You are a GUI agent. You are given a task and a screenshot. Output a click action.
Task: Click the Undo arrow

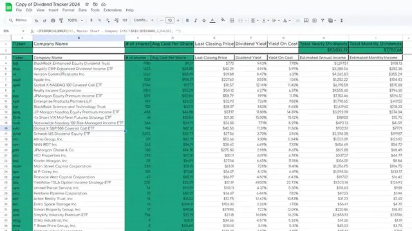37,21
